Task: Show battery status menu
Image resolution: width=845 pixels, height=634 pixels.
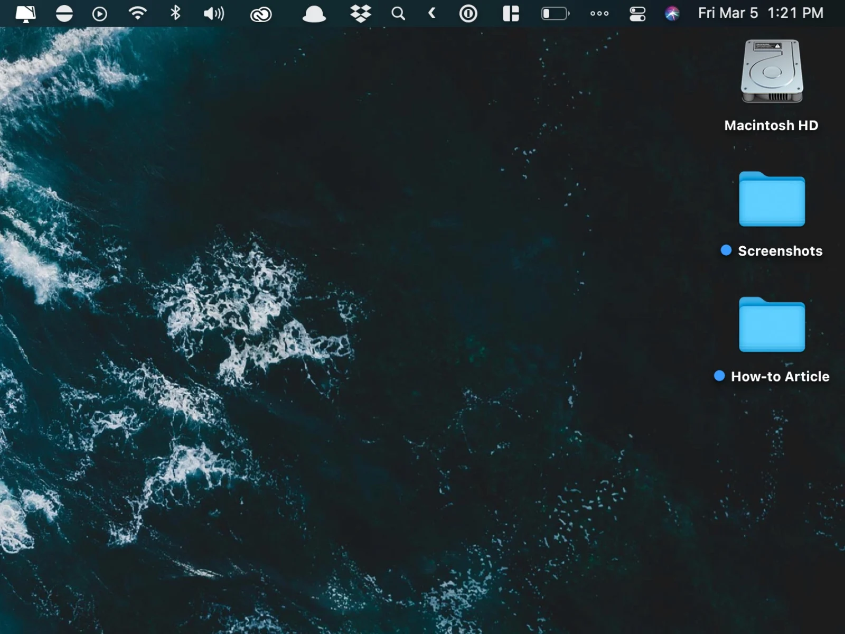Action: [x=555, y=13]
